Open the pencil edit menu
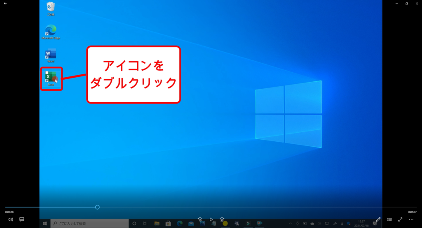The image size is (422, 228). tap(378, 219)
